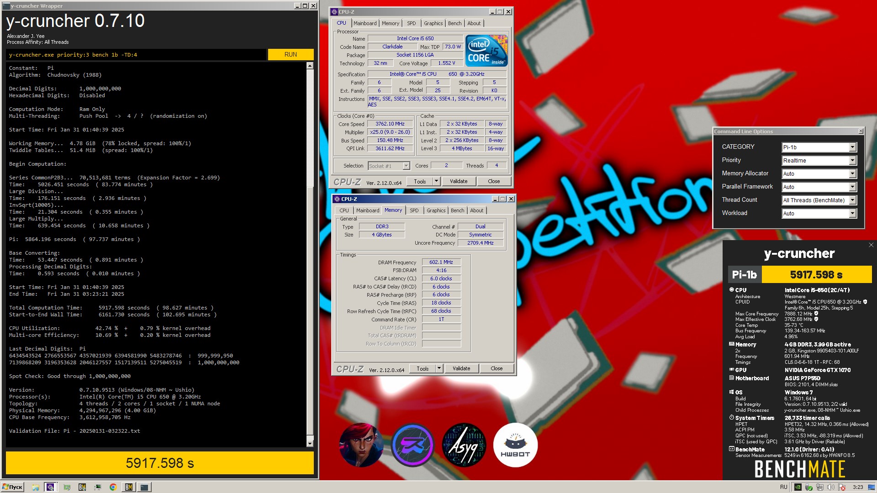The height and width of the screenshot is (493, 877).
Task: Click the Show Desktop icon by the clock
Action: (872, 487)
